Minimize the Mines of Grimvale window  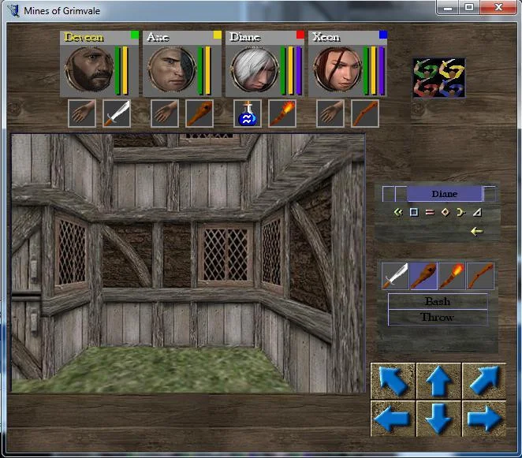(x=448, y=7)
